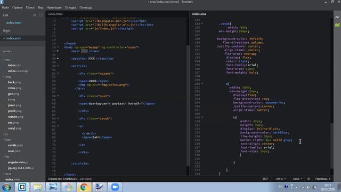The image size is (341, 192).
Task: Click the #0fcb7b background-color value
Action: pyautogui.click(x=256, y=39)
